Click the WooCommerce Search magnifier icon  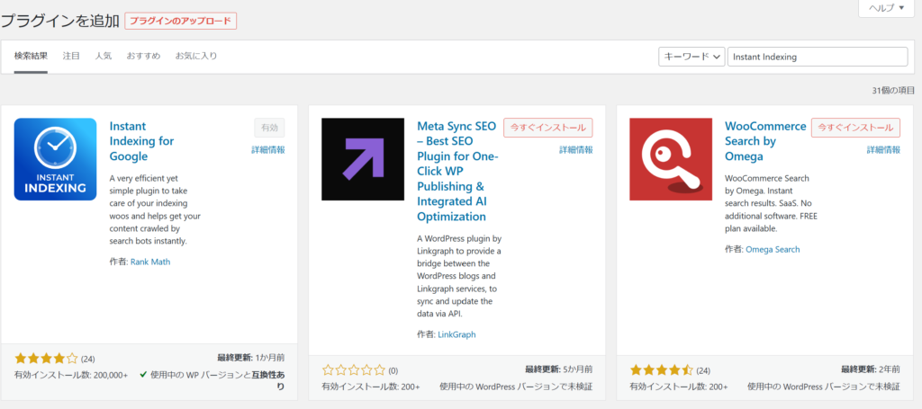pyautogui.click(x=671, y=159)
